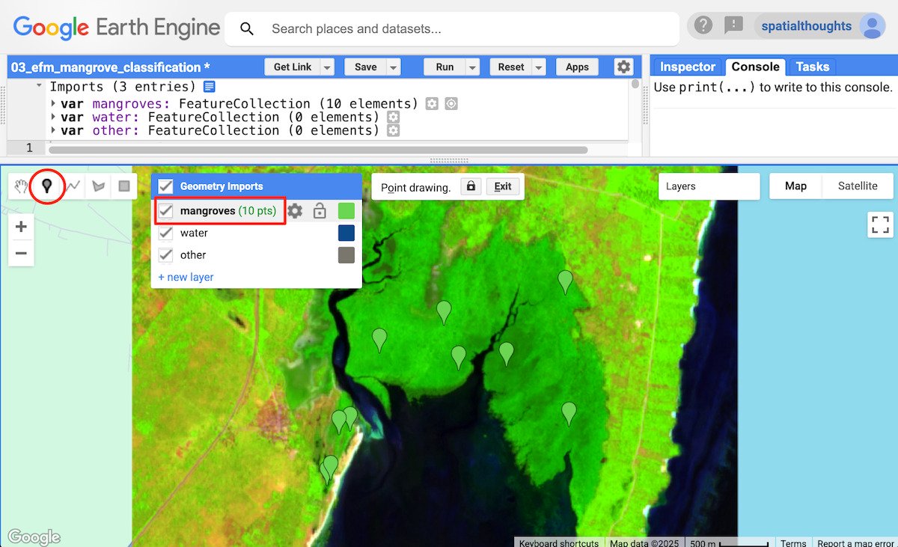Expand the var other import
The width and height of the screenshot is (898, 547).
coord(53,131)
